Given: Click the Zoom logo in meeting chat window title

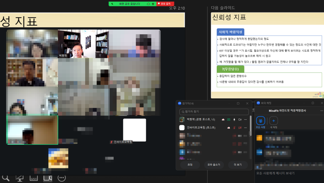Looking at the screenshot, I should pos(258,103).
